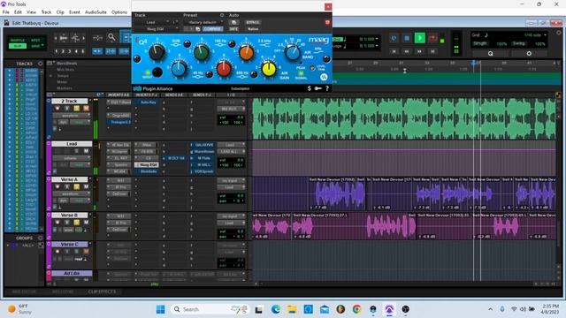This screenshot has width=566, height=318.
Task: Click the plugin BYPASS button
Action: 253,22
